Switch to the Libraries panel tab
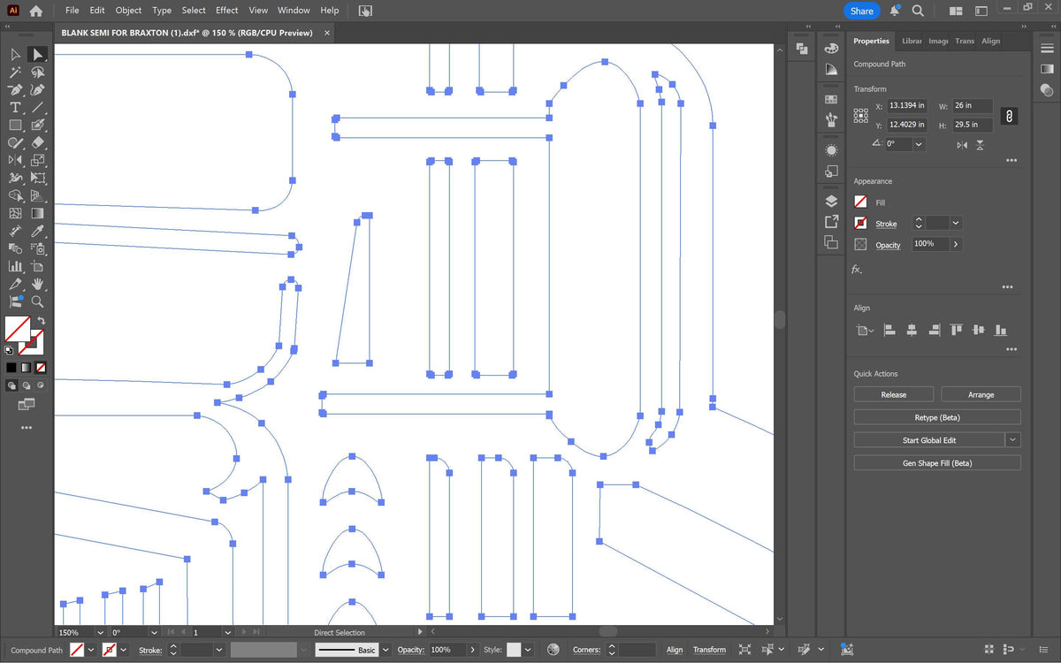1061x663 pixels. click(912, 41)
